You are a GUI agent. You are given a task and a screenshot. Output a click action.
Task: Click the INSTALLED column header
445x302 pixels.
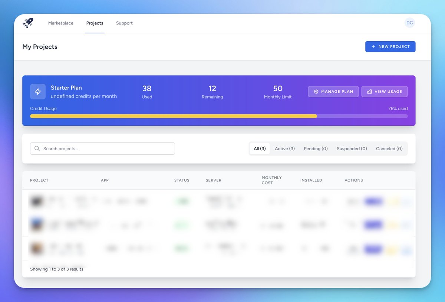[311, 180]
